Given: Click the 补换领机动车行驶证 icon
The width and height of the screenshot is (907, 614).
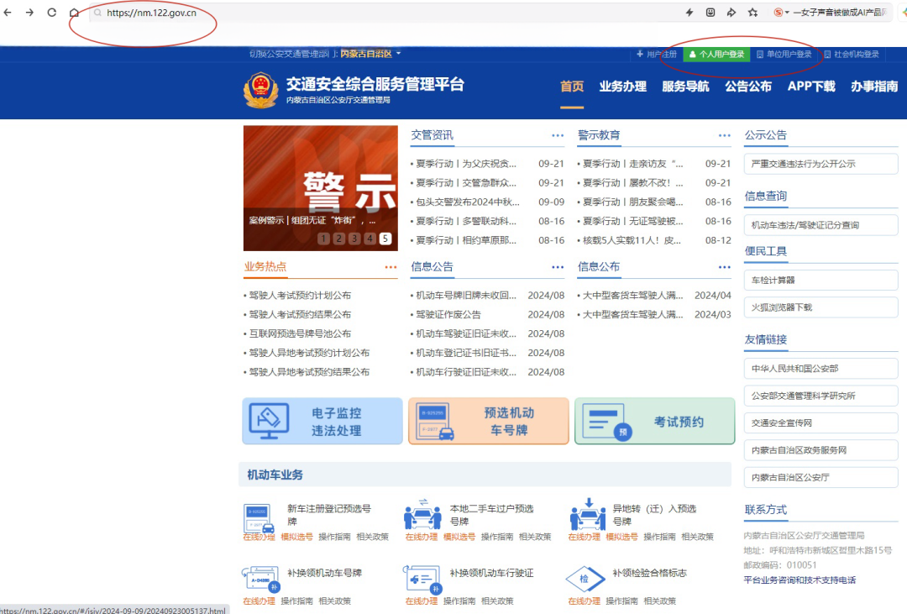Looking at the screenshot, I should [x=422, y=580].
